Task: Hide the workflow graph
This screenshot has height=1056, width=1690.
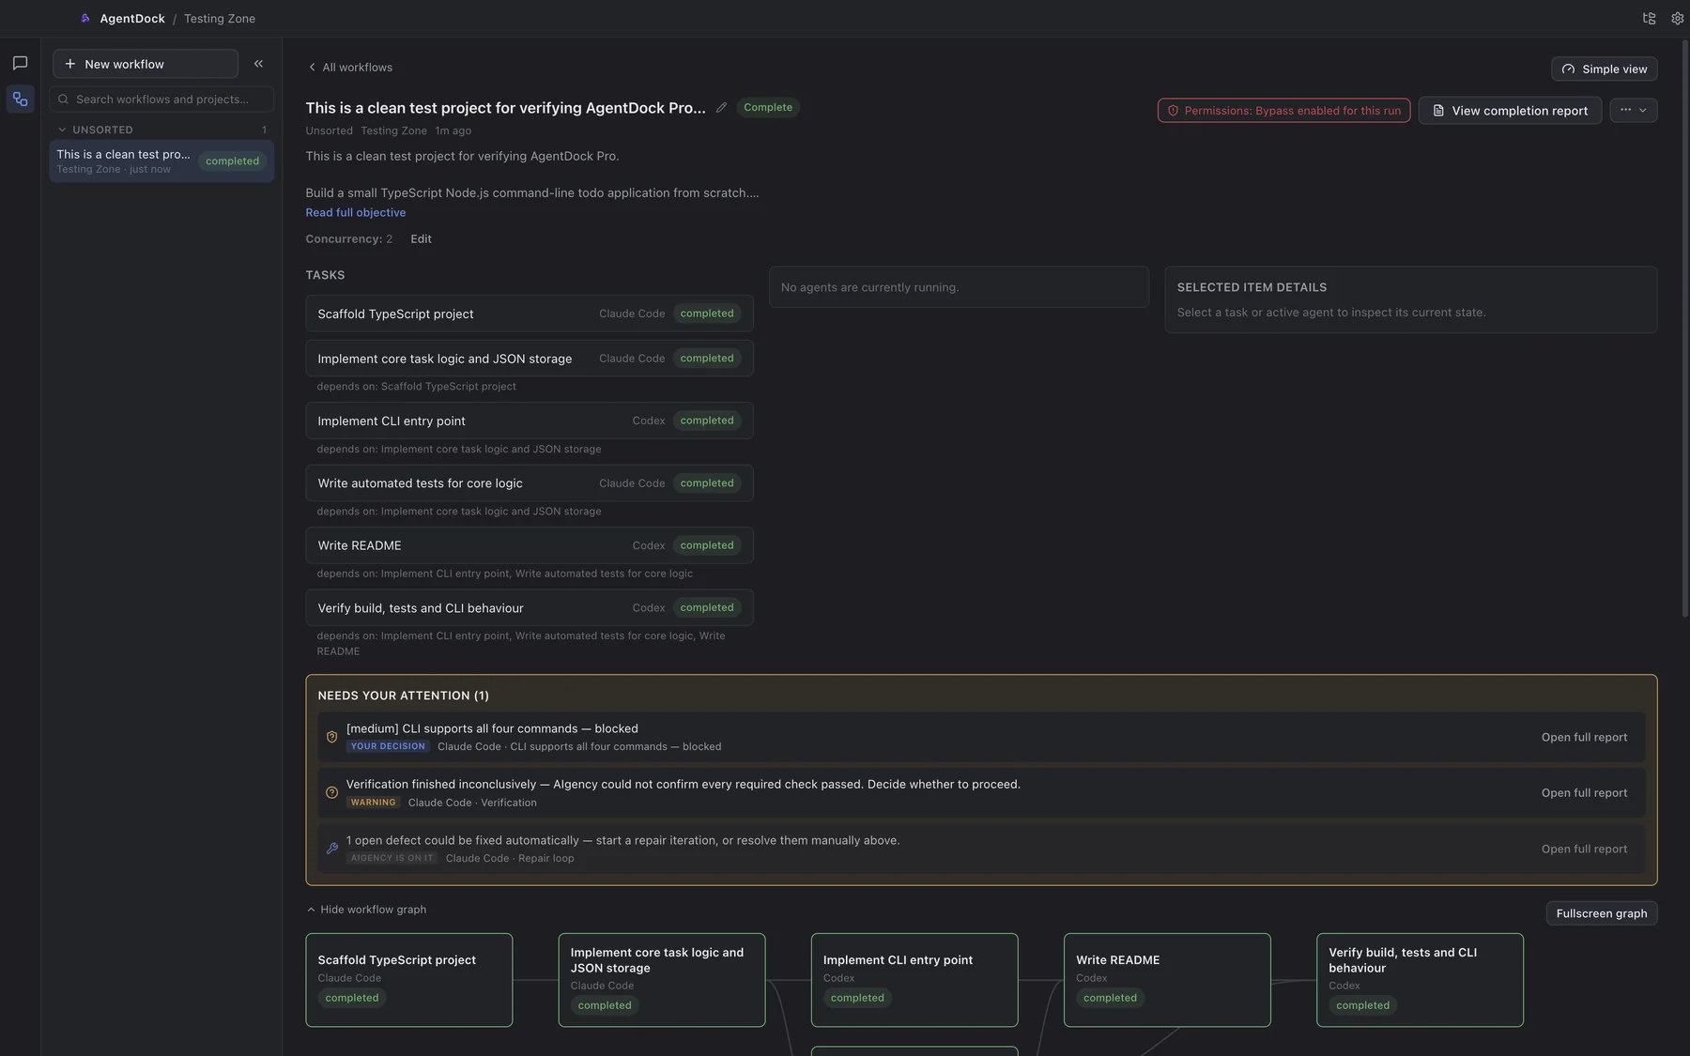Action: coord(367,909)
